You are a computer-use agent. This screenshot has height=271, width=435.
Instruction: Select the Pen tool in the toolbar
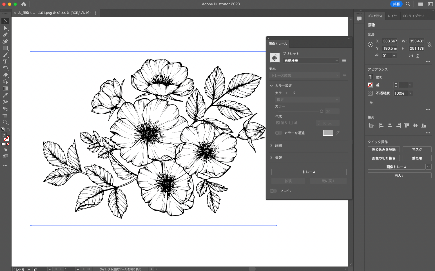tap(5, 35)
